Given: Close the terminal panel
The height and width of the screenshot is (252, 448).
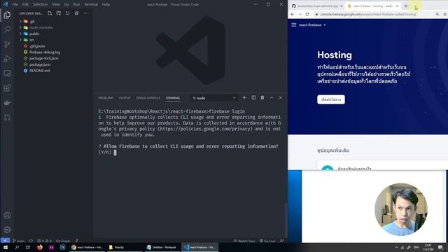Looking at the screenshot, I should (x=280, y=98).
